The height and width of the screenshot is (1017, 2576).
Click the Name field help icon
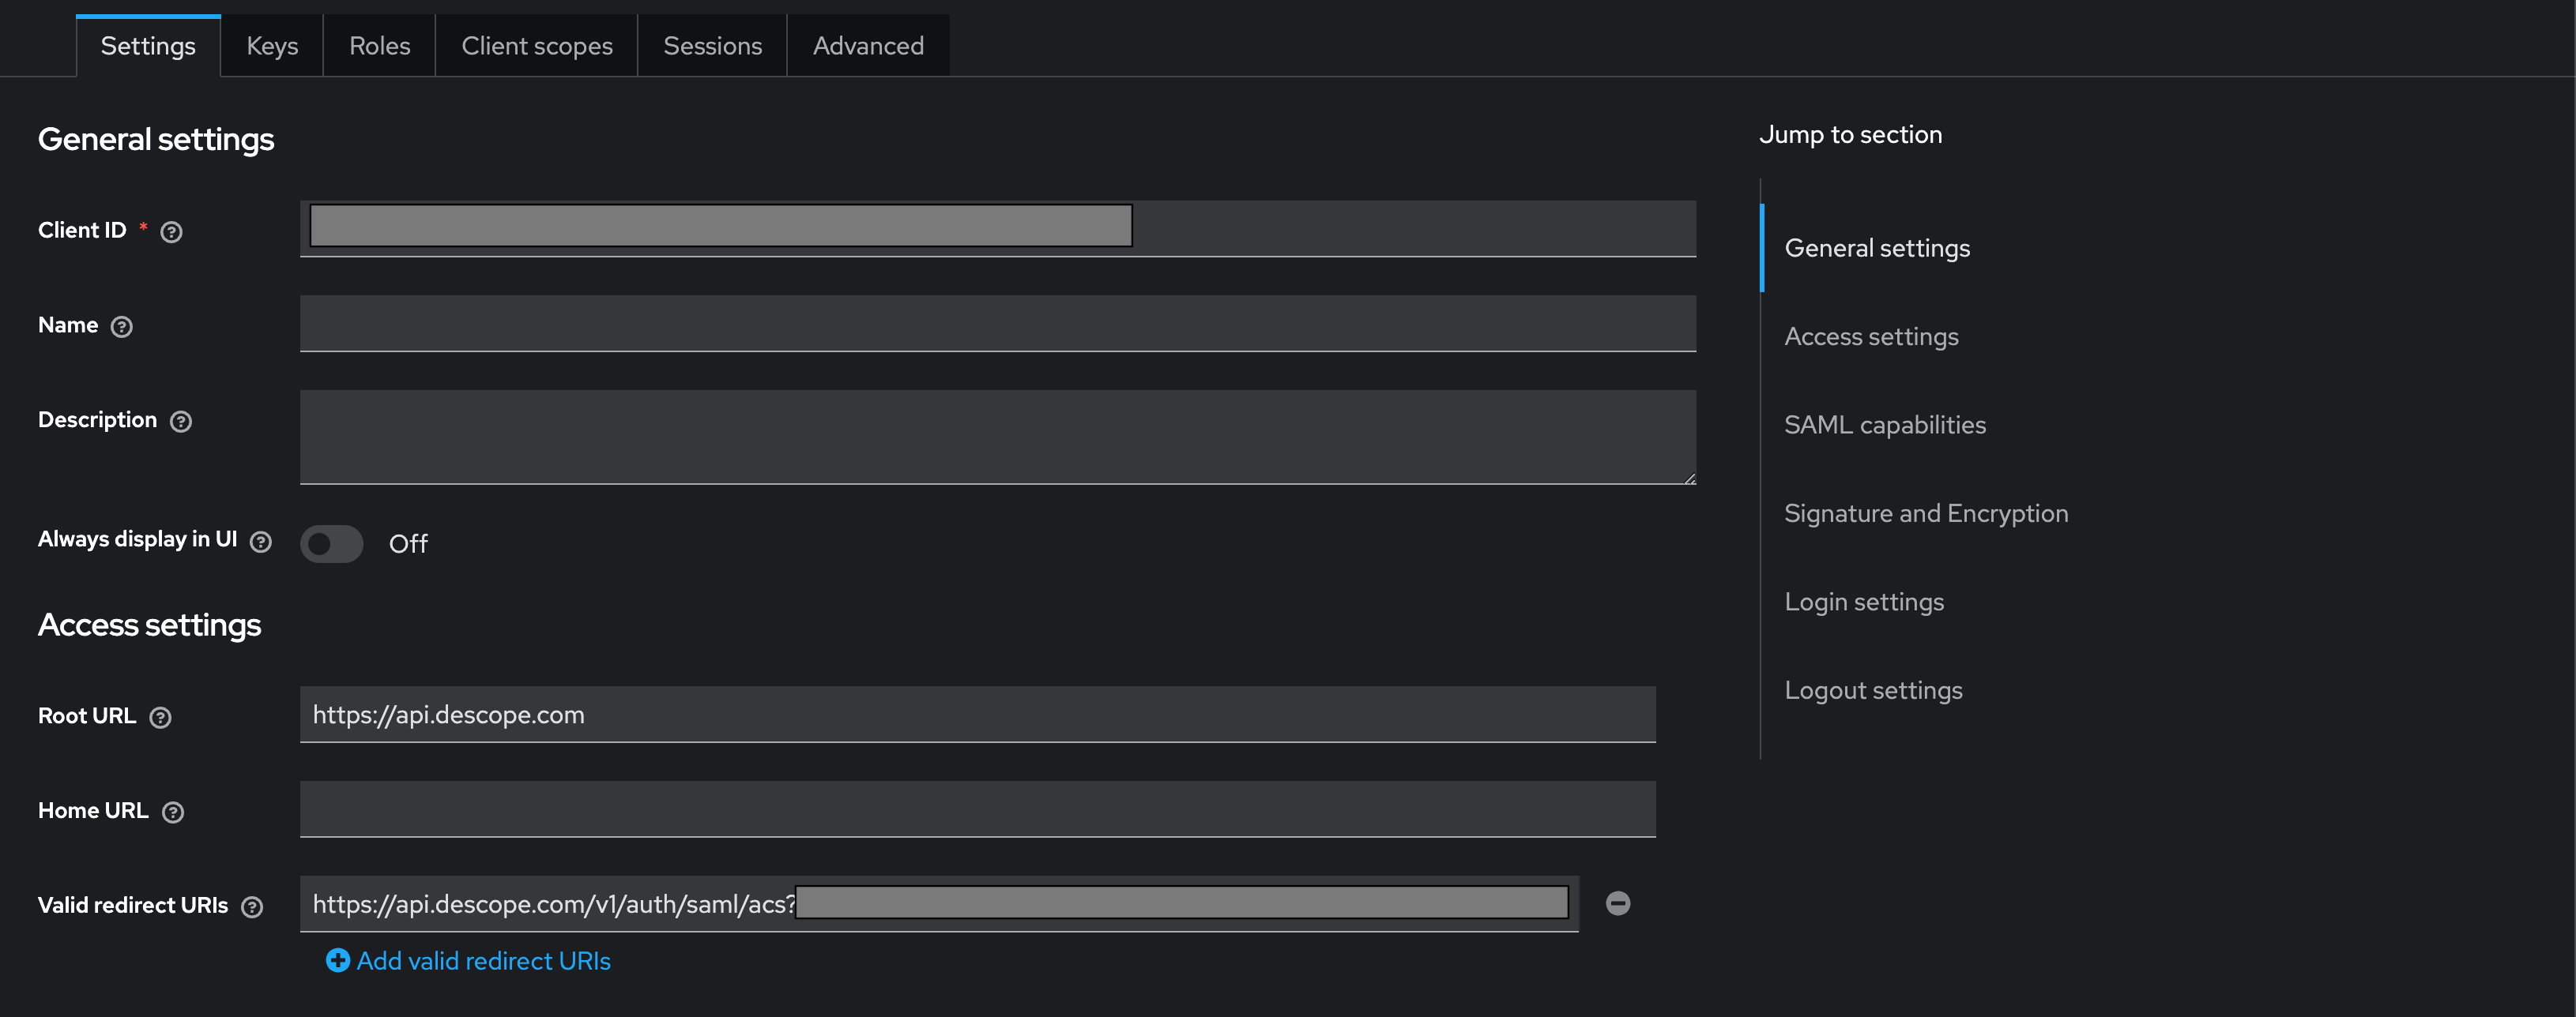[123, 325]
